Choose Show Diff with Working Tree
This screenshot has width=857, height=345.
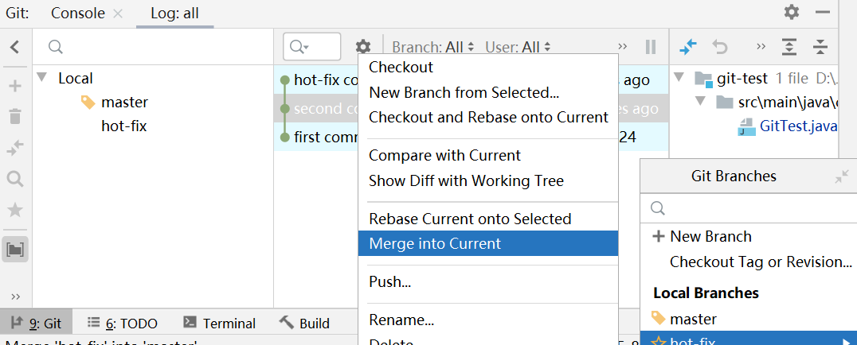(x=488, y=180)
